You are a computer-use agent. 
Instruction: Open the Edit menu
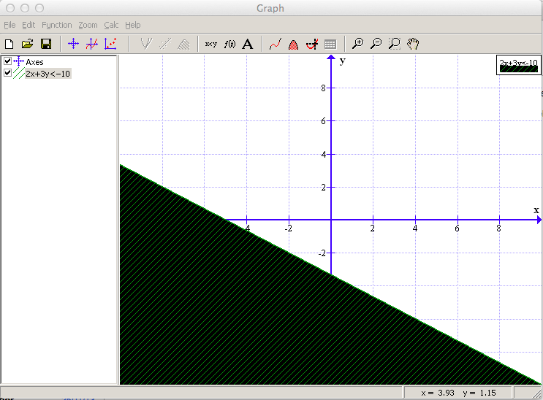29,25
